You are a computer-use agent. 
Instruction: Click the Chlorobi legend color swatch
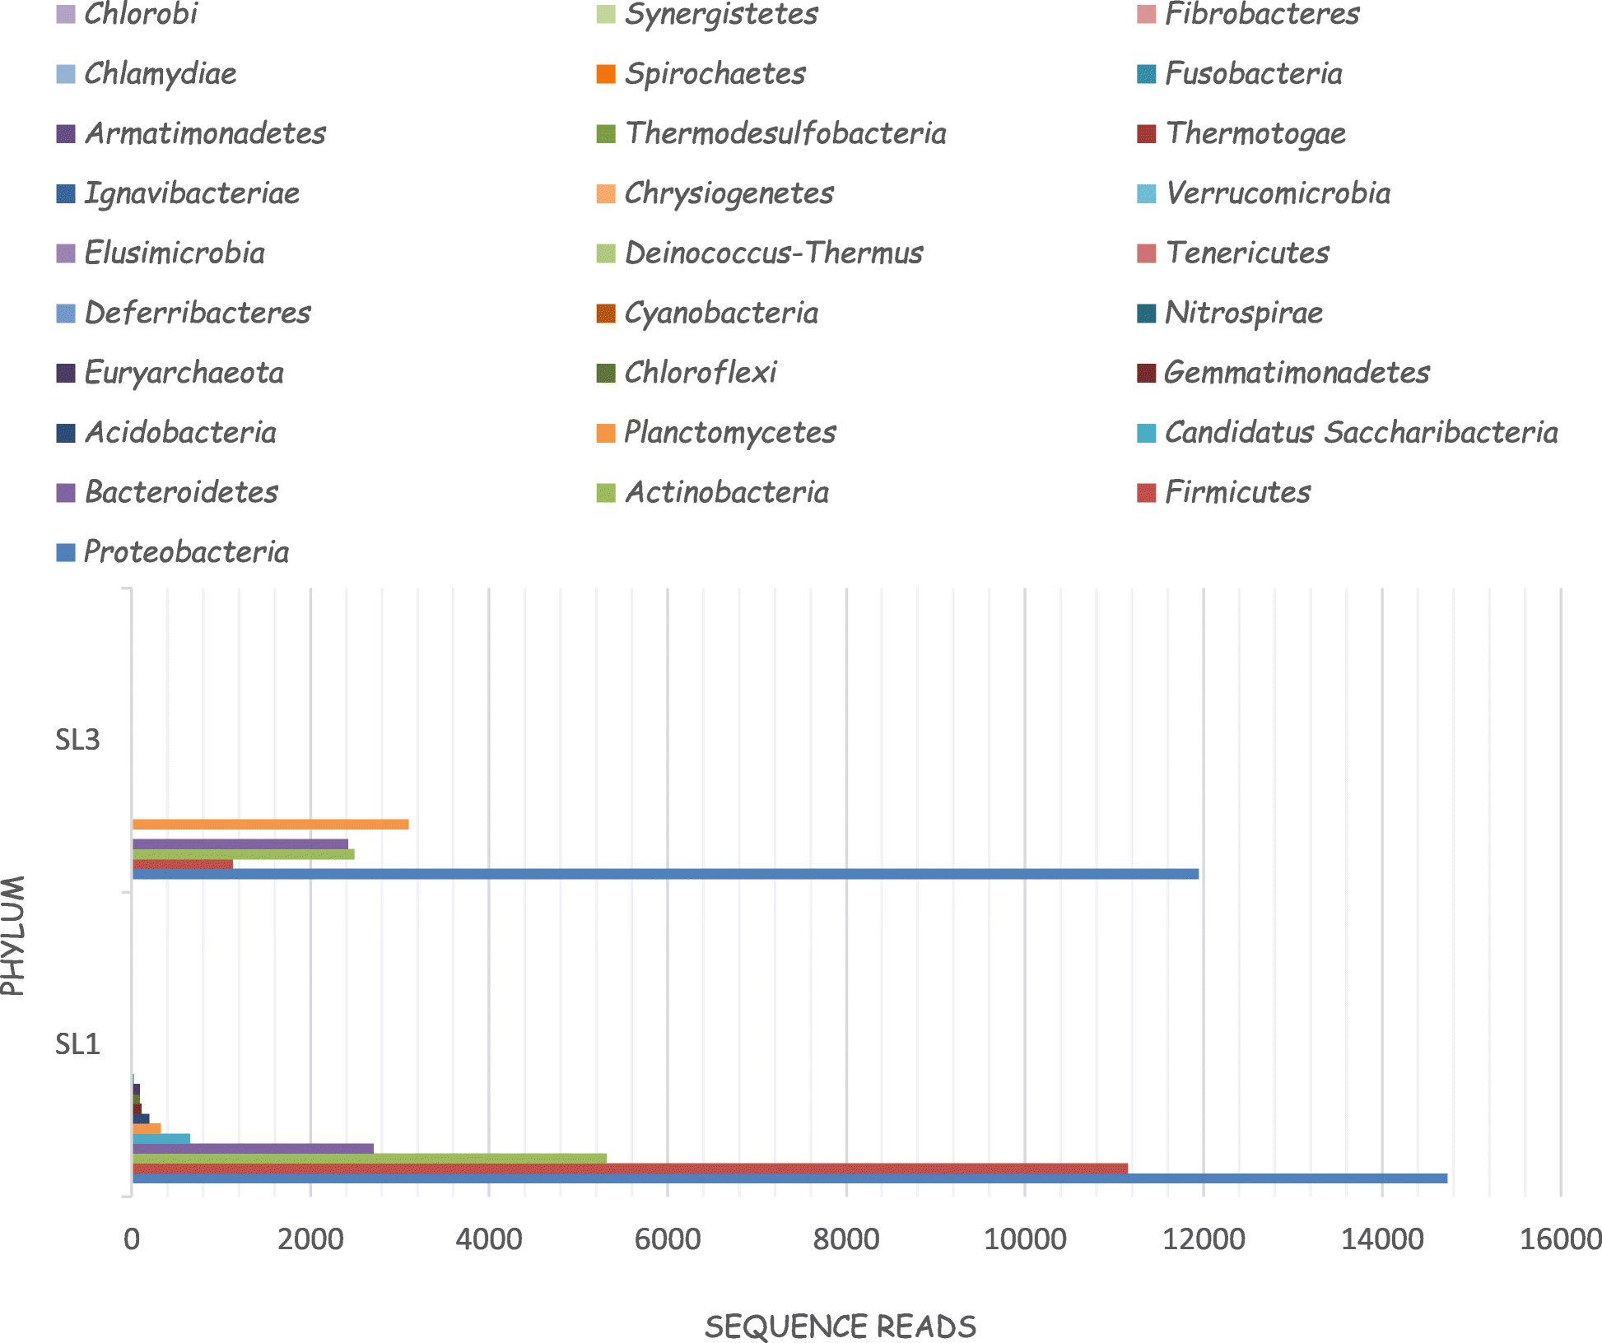pos(66,14)
